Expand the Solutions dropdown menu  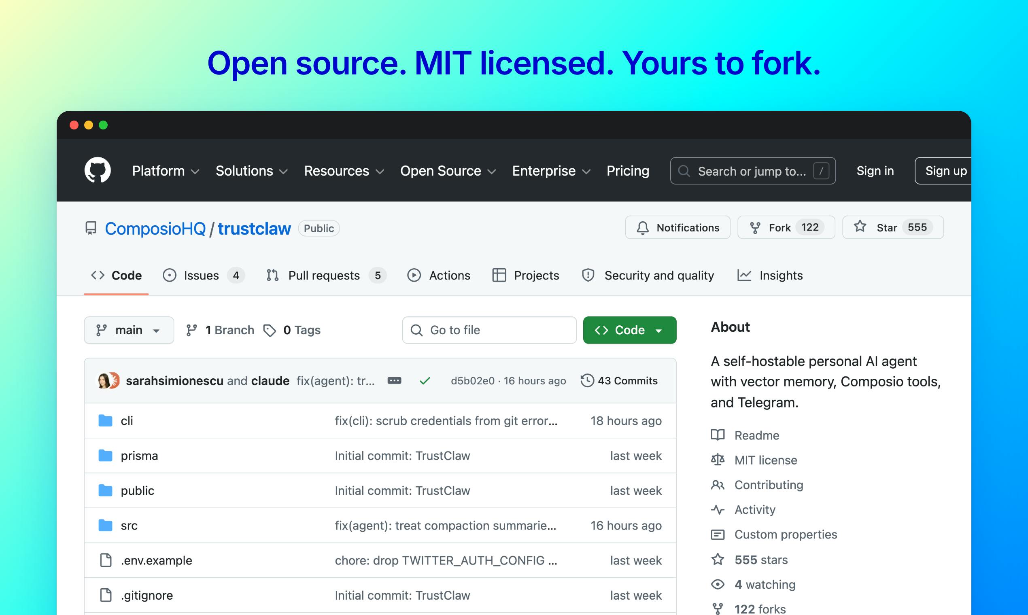click(x=252, y=171)
